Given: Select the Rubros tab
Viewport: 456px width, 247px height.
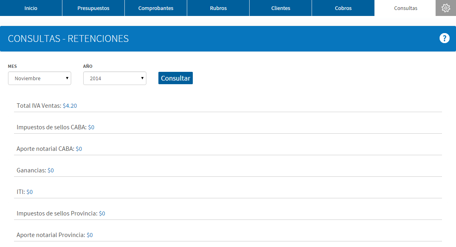Looking at the screenshot, I should click(x=218, y=8).
